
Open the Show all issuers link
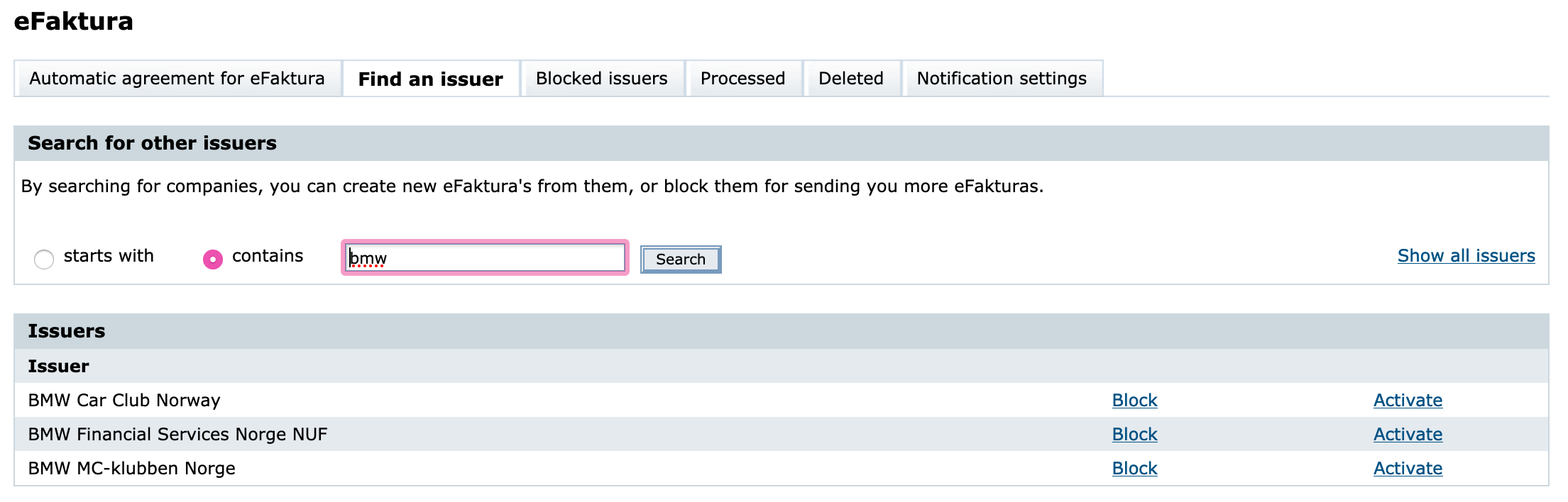1466,256
